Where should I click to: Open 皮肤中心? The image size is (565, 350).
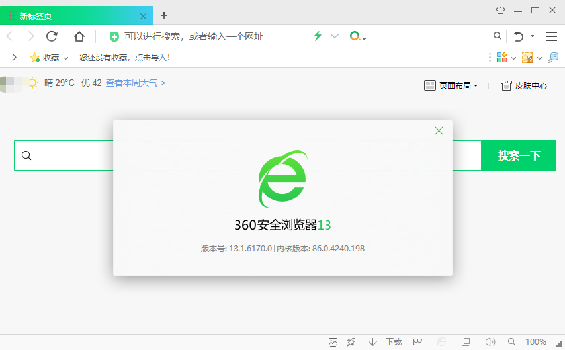[x=524, y=85]
